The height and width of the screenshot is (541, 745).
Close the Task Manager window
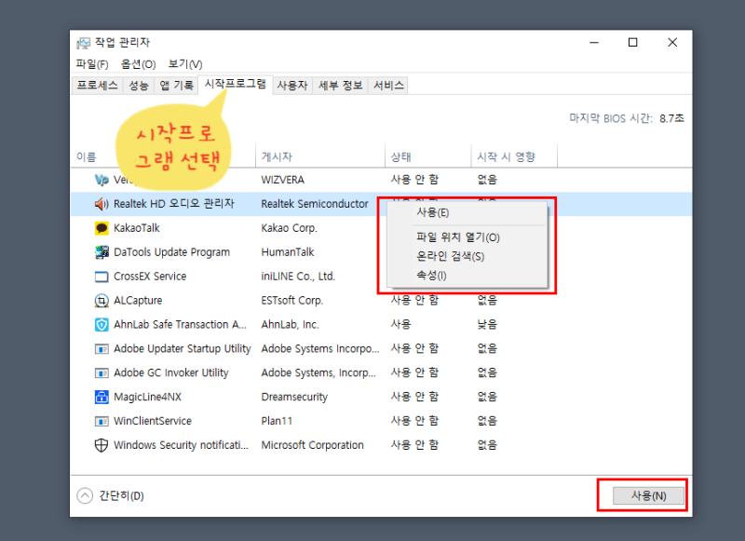pos(672,43)
